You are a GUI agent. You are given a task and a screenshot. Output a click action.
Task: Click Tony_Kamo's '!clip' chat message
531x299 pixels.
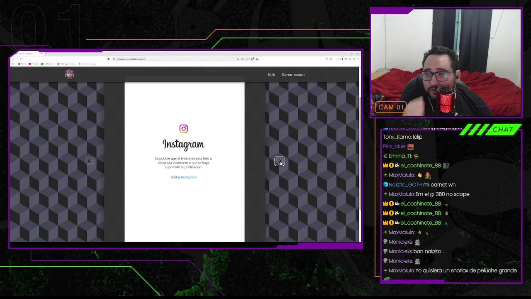[417, 137]
